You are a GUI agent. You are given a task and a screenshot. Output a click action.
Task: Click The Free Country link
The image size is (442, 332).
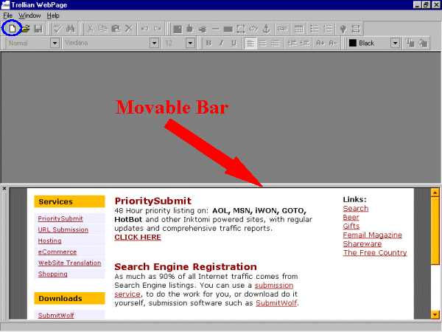pyautogui.click(x=375, y=252)
